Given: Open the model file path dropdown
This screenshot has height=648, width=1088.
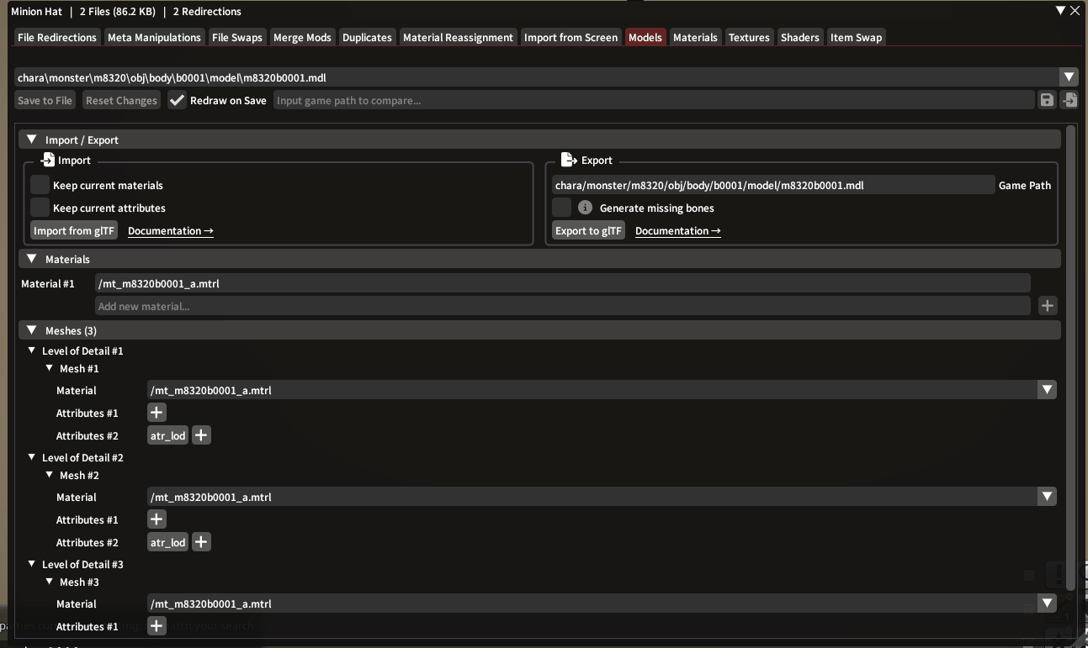Looking at the screenshot, I should tap(1069, 77).
